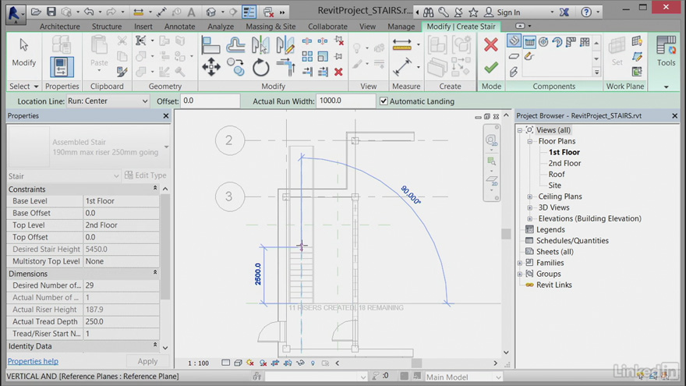Screen dimensions: 686x386
Task: Choose the Straight run shape
Action: pyautogui.click(x=529, y=42)
